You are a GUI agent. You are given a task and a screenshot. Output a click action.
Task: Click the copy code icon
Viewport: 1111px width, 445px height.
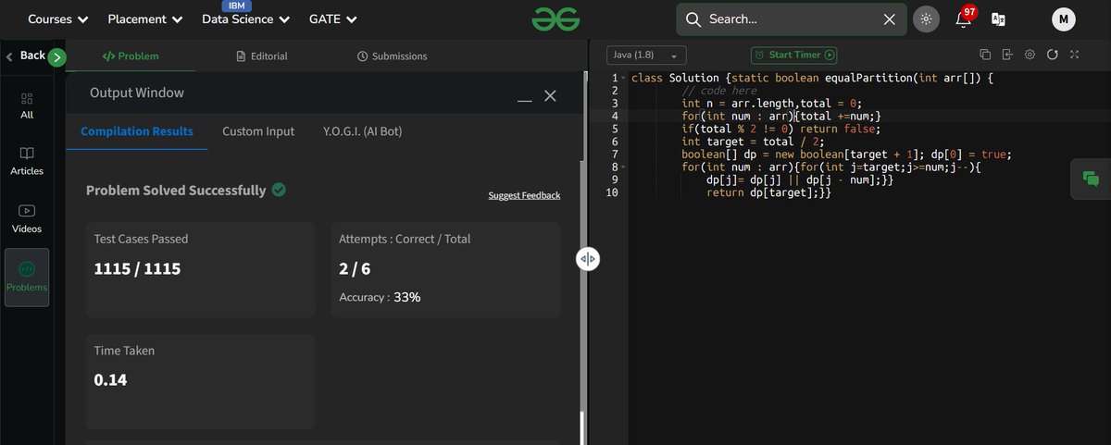[x=985, y=55]
